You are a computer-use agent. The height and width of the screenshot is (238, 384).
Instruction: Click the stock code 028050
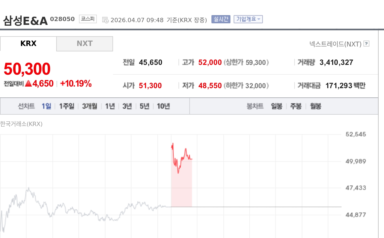[x=62, y=19]
